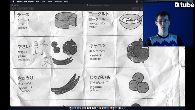Screen dimensions: 195x110
Task: Open Photos in the Dock
Action: coord(95,108)
